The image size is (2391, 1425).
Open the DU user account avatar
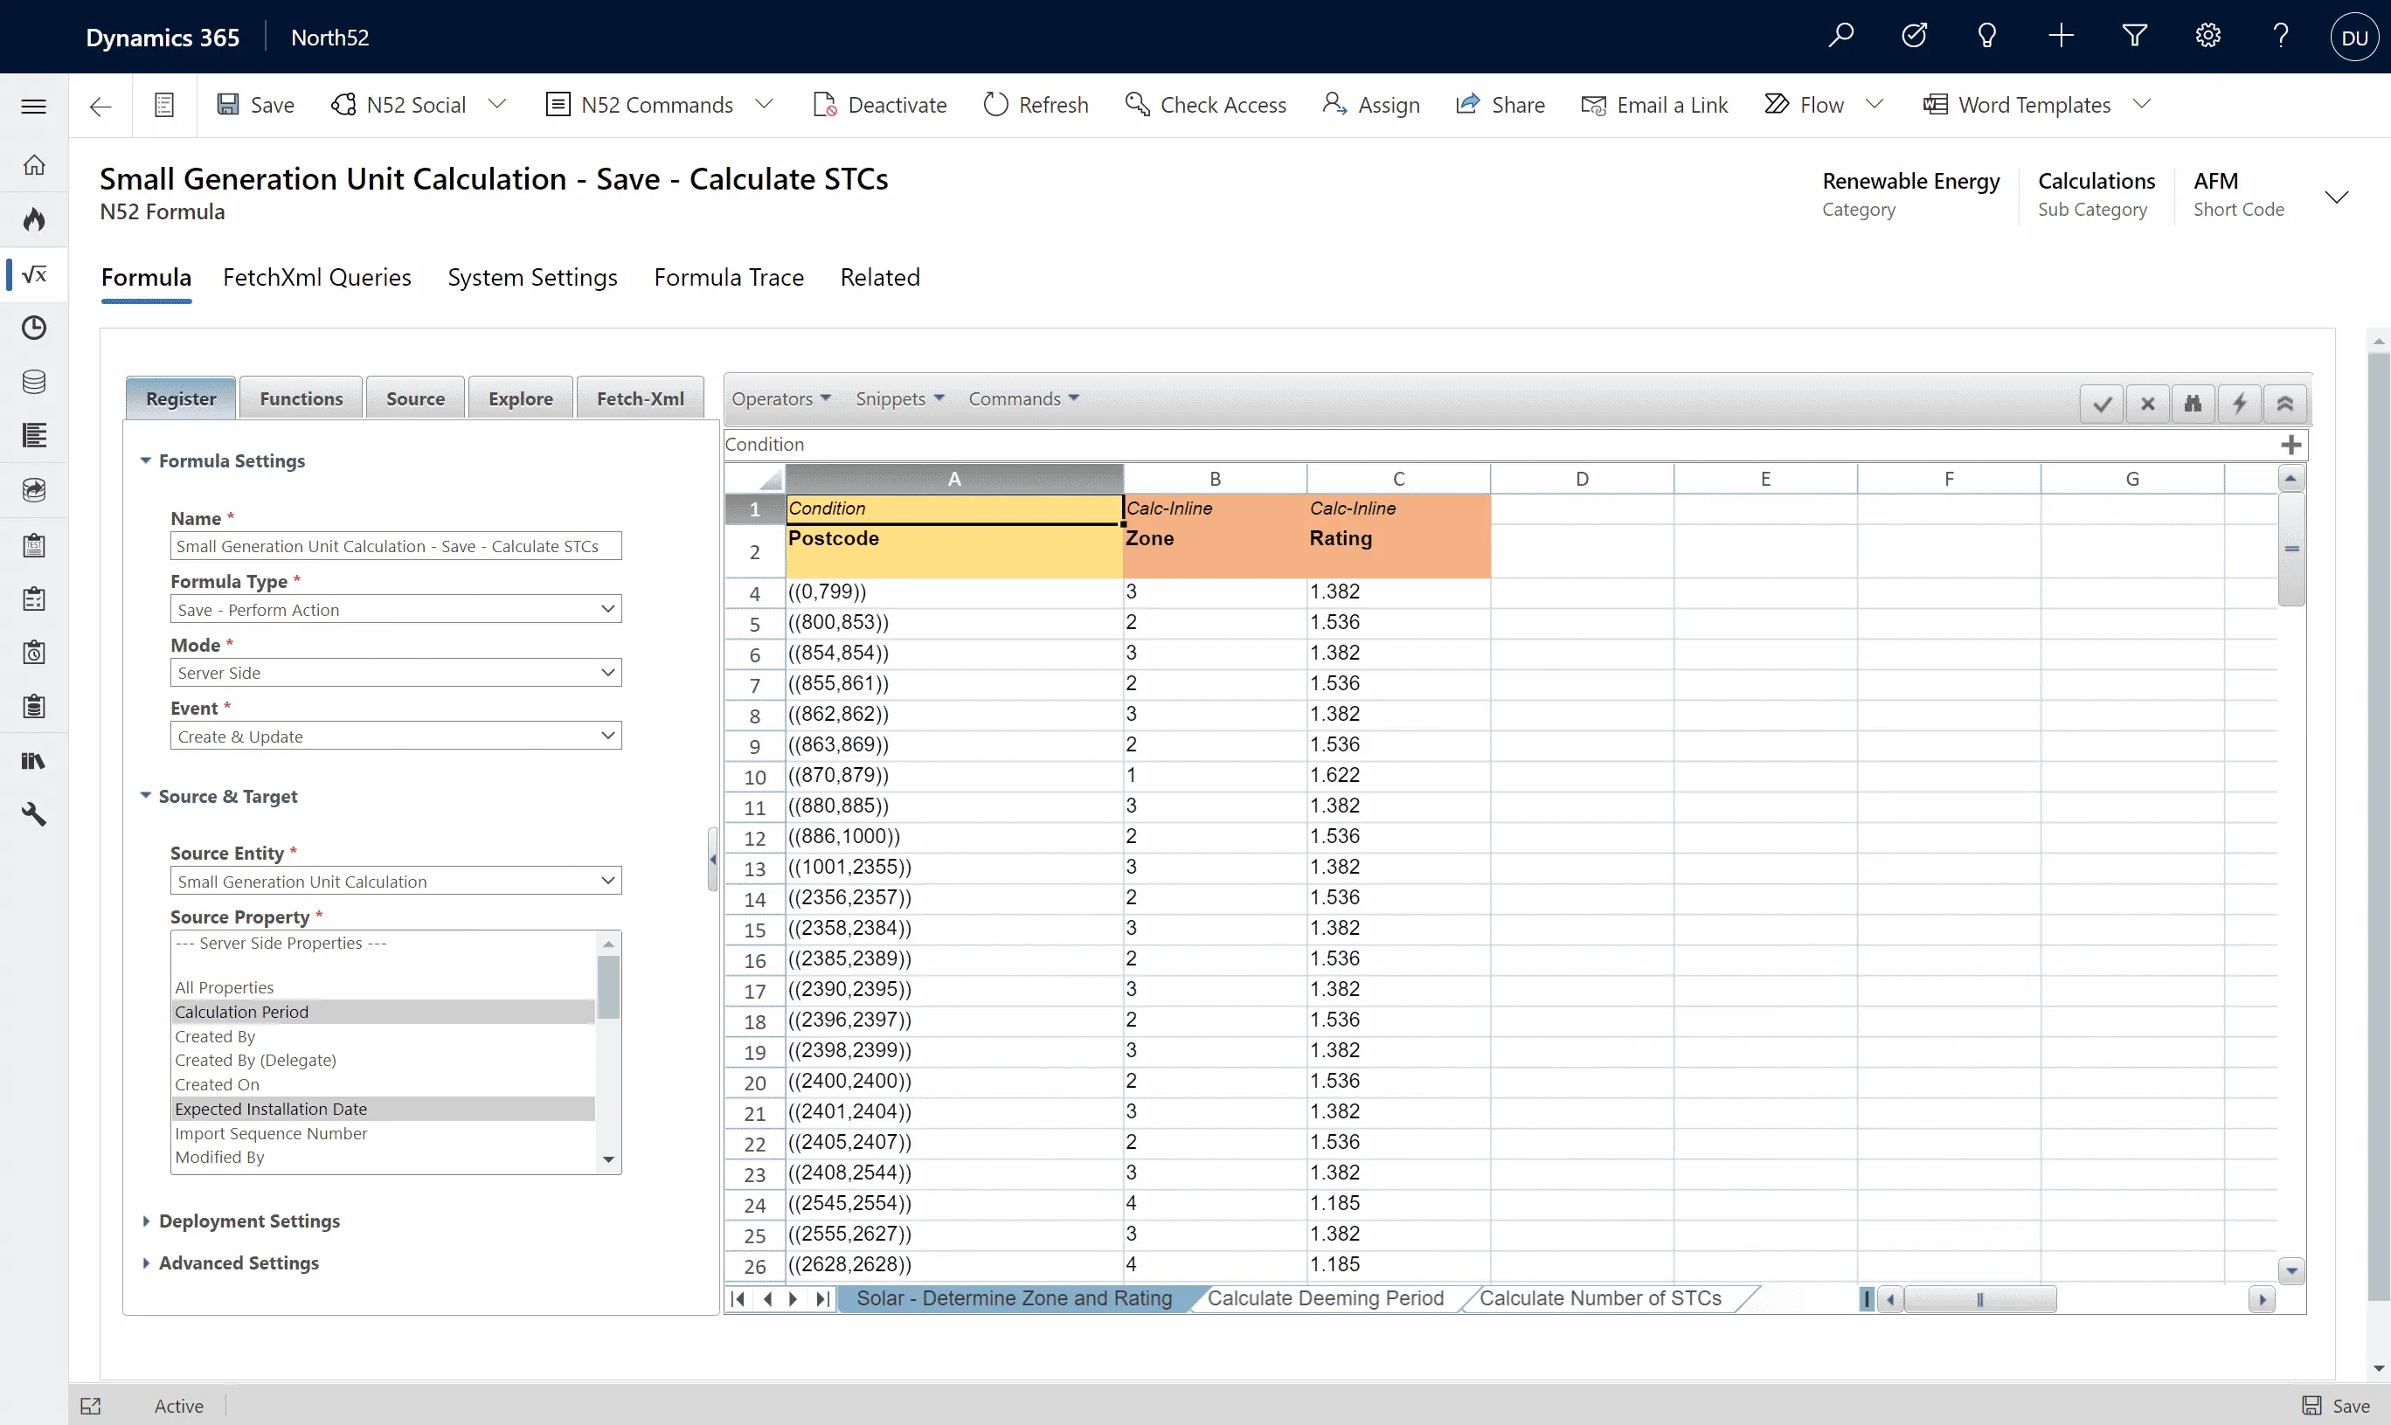coord(2354,37)
